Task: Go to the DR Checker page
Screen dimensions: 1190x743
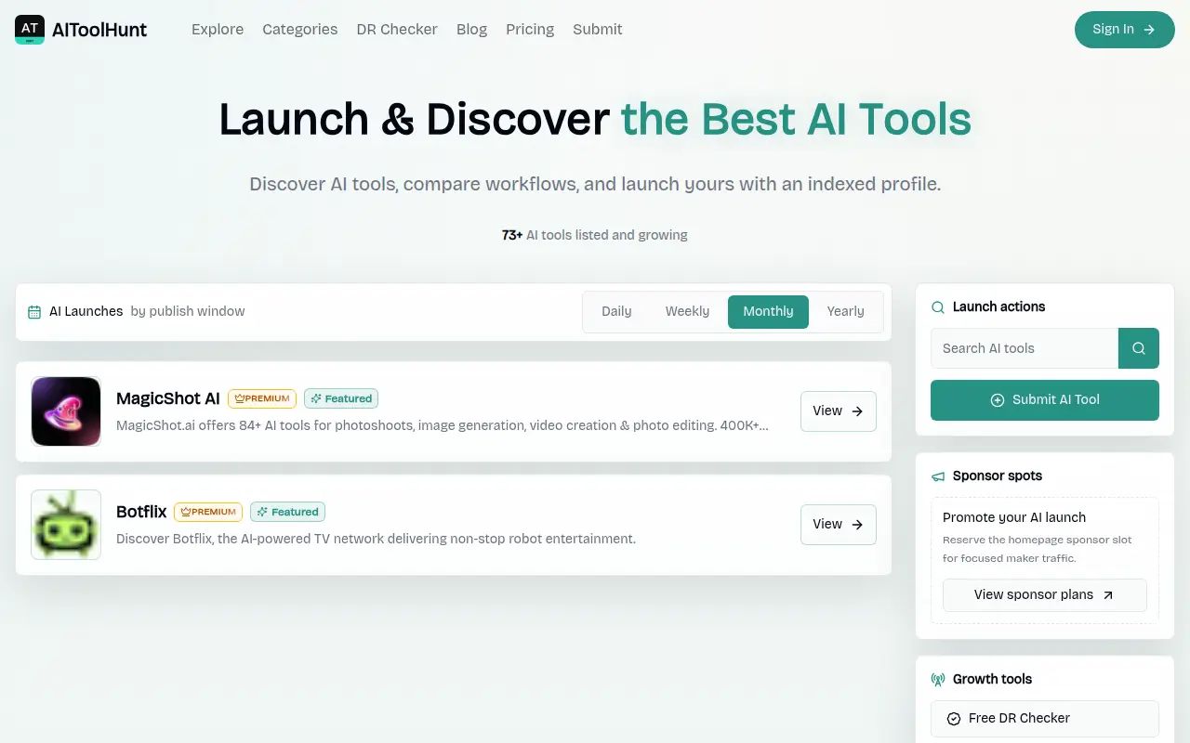Action: [397, 30]
